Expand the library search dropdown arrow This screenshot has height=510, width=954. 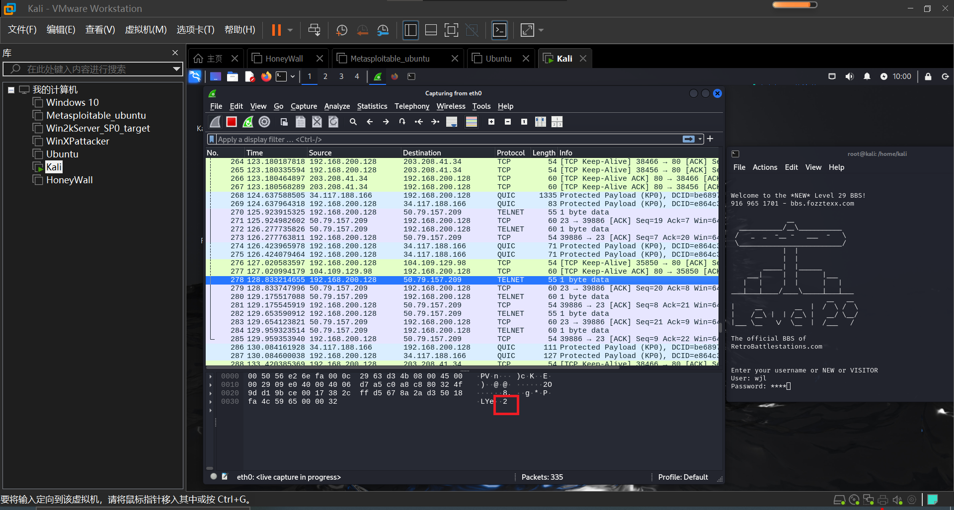tap(176, 69)
